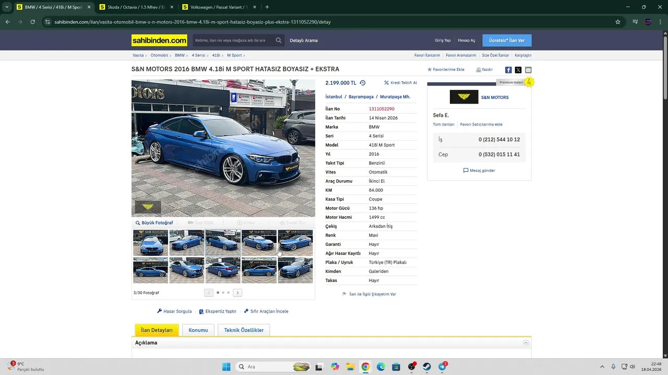
Task: Select second thumbnail pagination dot
Action: click(223, 293)
